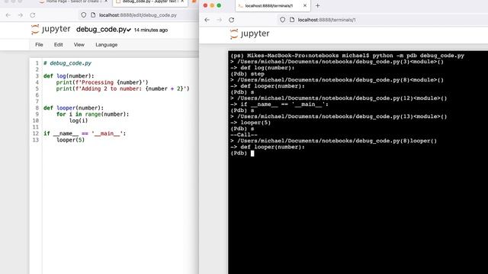Select the debug_code.py browser tab
This screenshot has height=274, width=488.
tap(149, 2)
